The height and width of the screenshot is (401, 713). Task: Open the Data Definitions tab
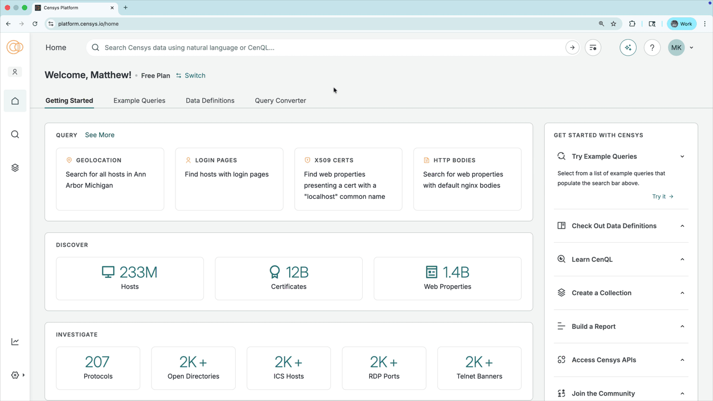coord(210,101)
